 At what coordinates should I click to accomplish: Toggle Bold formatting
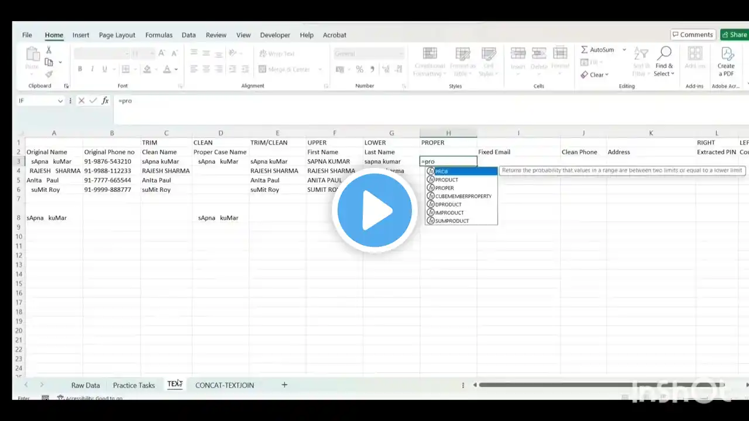[80, 69]
